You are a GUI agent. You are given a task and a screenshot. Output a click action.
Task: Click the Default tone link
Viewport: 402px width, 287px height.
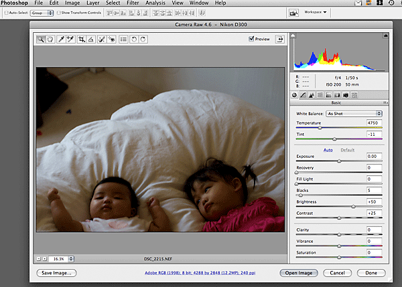(x=347, y=150)
